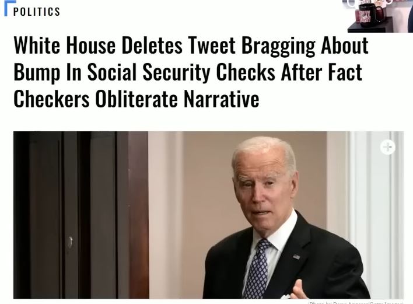Image resolution: width=413 pixels, height=304 pixels.
Task: Click the word 'Tweet' in the headline
Action: (x=211, y=46)
